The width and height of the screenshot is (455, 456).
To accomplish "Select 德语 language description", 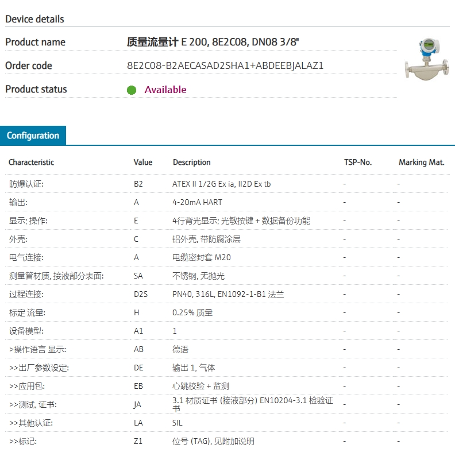I will (x=180, y=349).
